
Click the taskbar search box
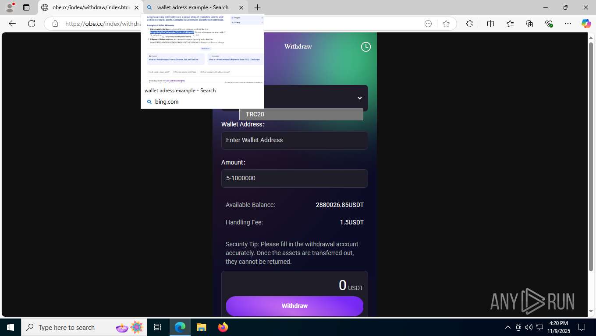coord(85,327)
